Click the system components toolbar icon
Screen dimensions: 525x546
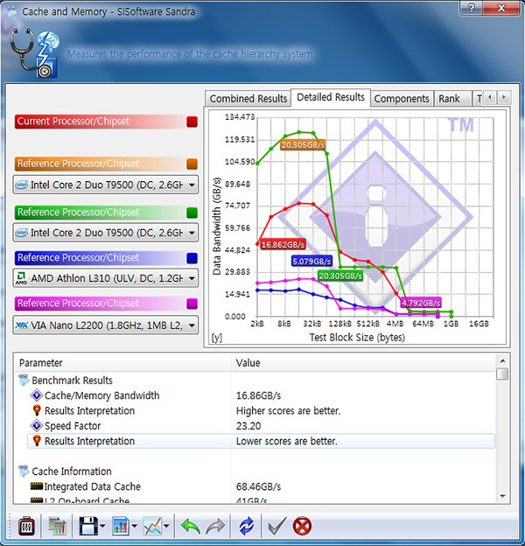(x=57, y=526)
